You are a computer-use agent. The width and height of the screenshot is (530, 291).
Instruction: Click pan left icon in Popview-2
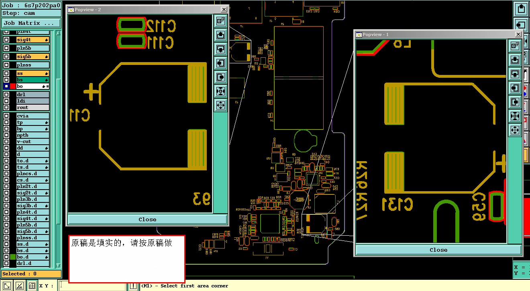point(220,63)
